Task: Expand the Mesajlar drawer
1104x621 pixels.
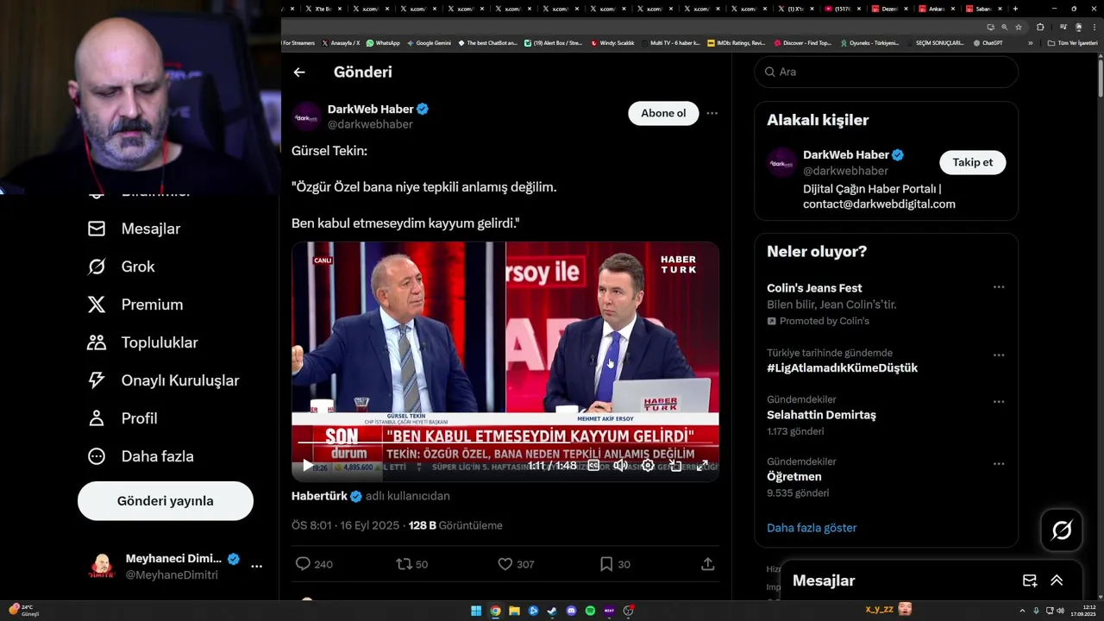Action: coord(1057,580)
